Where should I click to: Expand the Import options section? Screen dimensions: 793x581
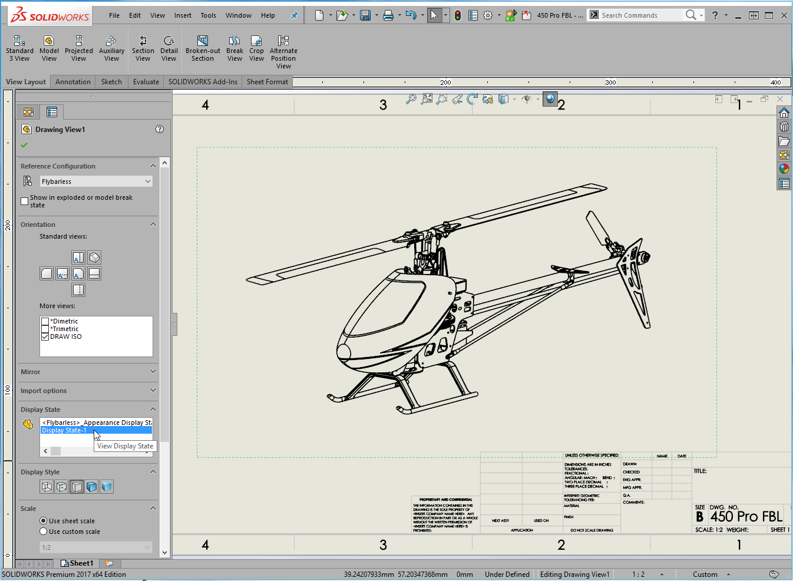(x=153, y=391)
